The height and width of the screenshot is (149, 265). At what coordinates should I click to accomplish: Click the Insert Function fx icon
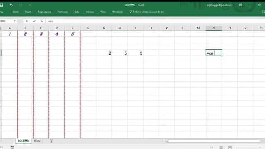[41, 21]
